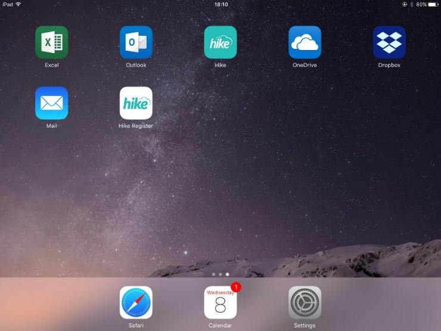Tap the Hike Register label text
Screen dimensions: 441x331
point(136,126)
